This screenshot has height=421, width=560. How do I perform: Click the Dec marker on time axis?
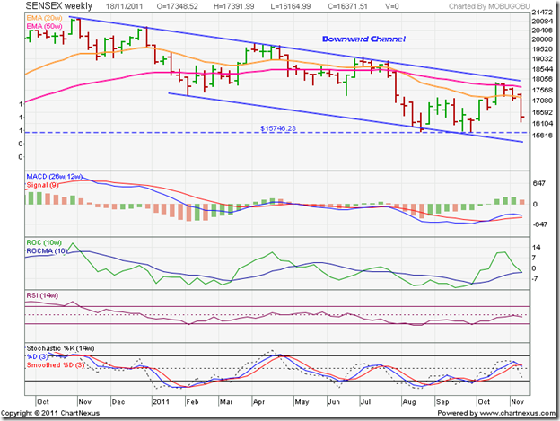118,402
